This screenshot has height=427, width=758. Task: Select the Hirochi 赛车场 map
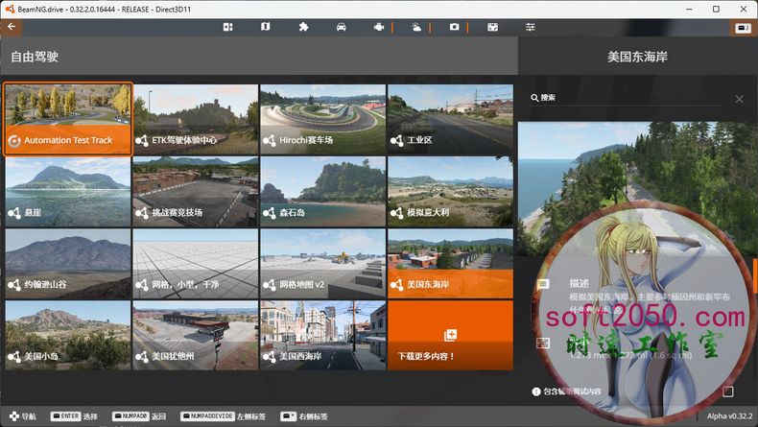(x=323, y=119)
